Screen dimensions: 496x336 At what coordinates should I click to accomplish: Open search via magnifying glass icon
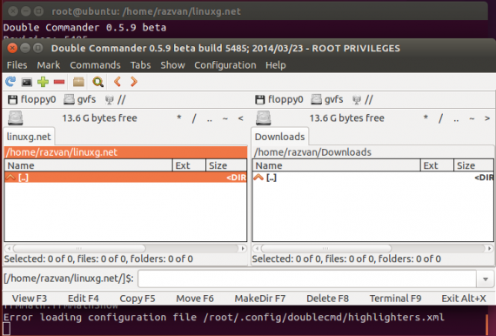[x=97, y=82]
